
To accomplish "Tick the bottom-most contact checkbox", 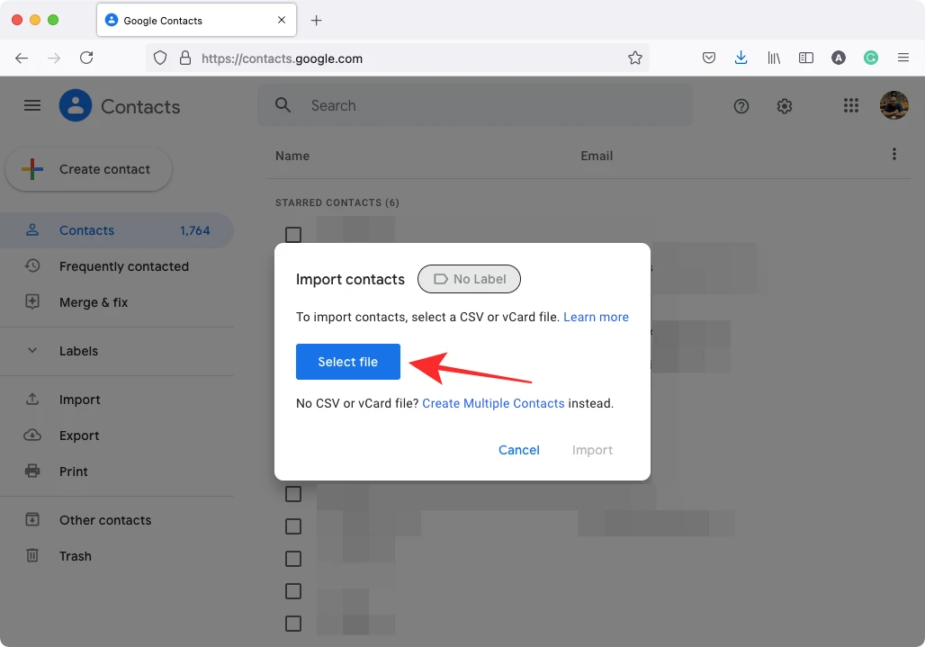I will [293, 624].
